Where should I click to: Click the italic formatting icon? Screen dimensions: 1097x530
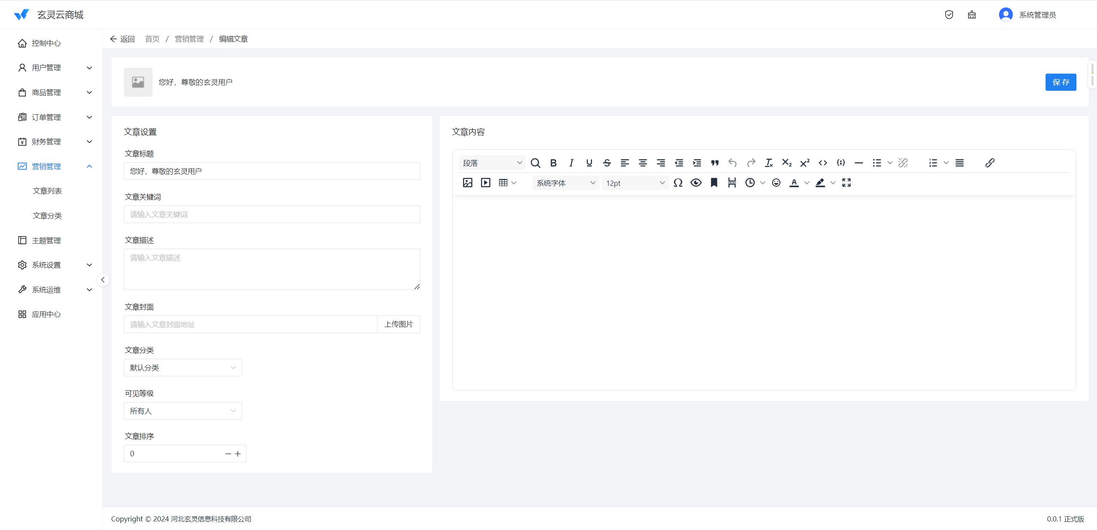[571, 163]
